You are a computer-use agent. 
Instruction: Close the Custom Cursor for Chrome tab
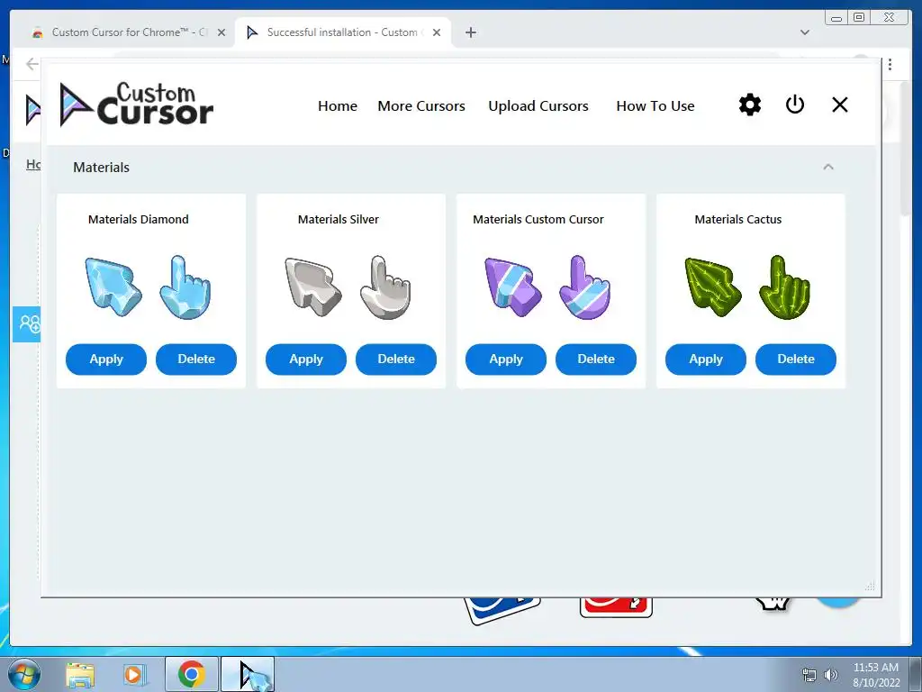pyautogui.click(x=221, y=32)
